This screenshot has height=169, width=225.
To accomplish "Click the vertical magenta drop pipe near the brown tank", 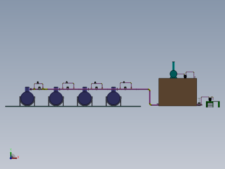I will (x=150, y=97).
